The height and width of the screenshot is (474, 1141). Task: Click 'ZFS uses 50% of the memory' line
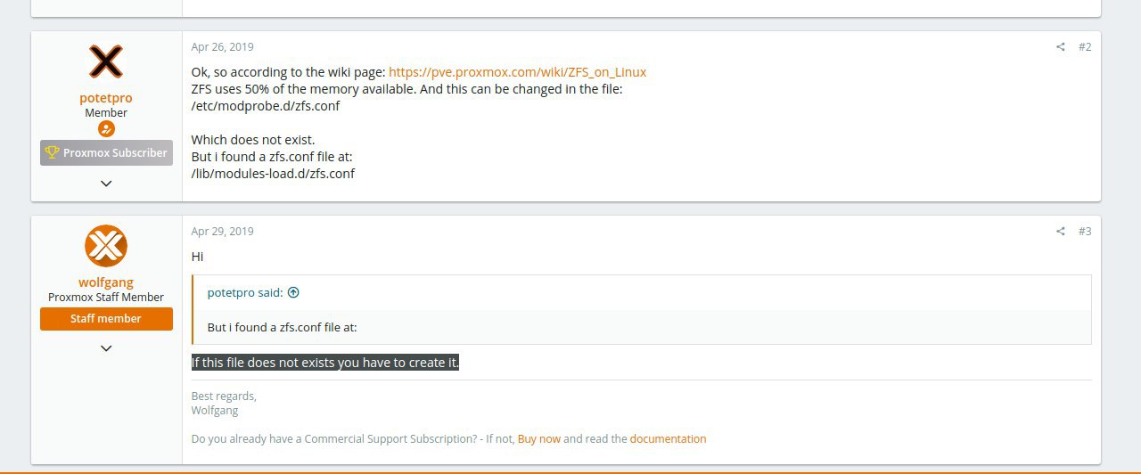coord(406,89)
